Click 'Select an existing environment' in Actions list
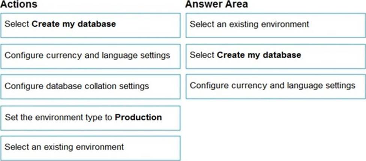Screen dimensions: 366x161 [x=90, y=147]
